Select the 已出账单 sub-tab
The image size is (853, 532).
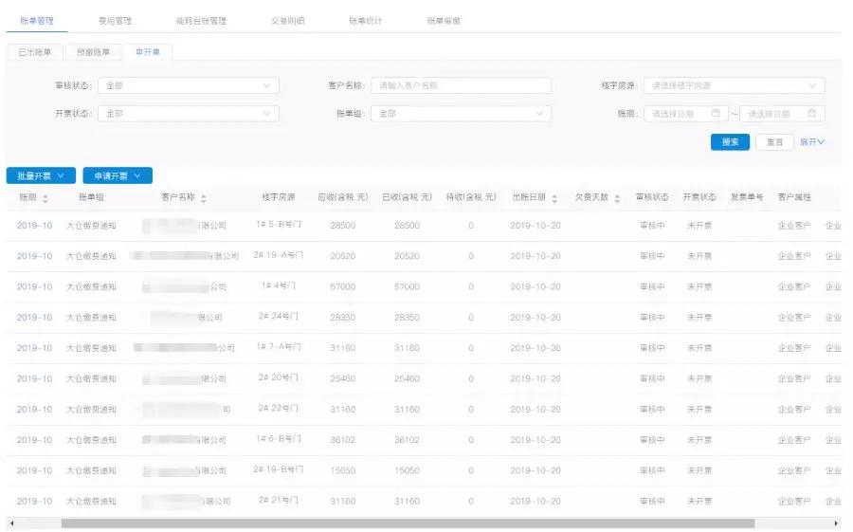[35, 52]
